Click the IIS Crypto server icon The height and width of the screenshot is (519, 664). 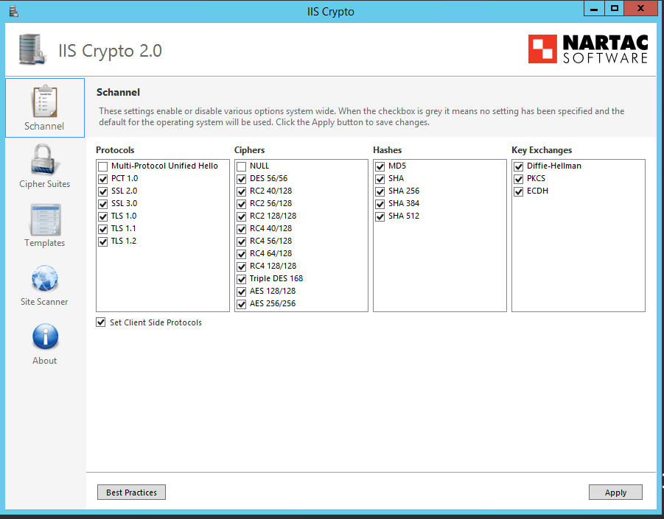(32, 49)
